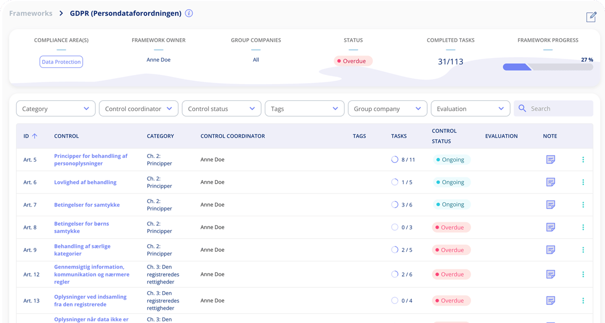The image size is (605, 323).
Task: Expand the Group company filter dropdown
Action: (x=387, y=108)
